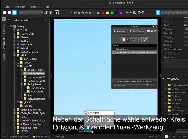Click the red color label swatch

(x=103, y=13)
